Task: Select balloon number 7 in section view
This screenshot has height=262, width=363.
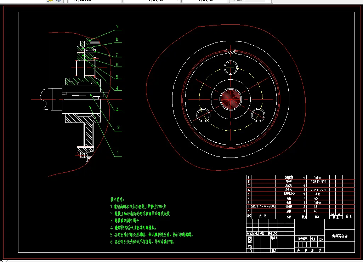Action: coord(117,55)
